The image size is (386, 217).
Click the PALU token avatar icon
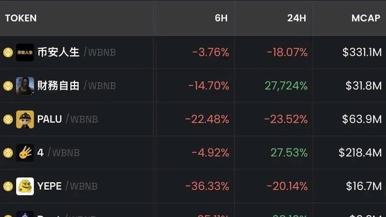tap(25, 119)
